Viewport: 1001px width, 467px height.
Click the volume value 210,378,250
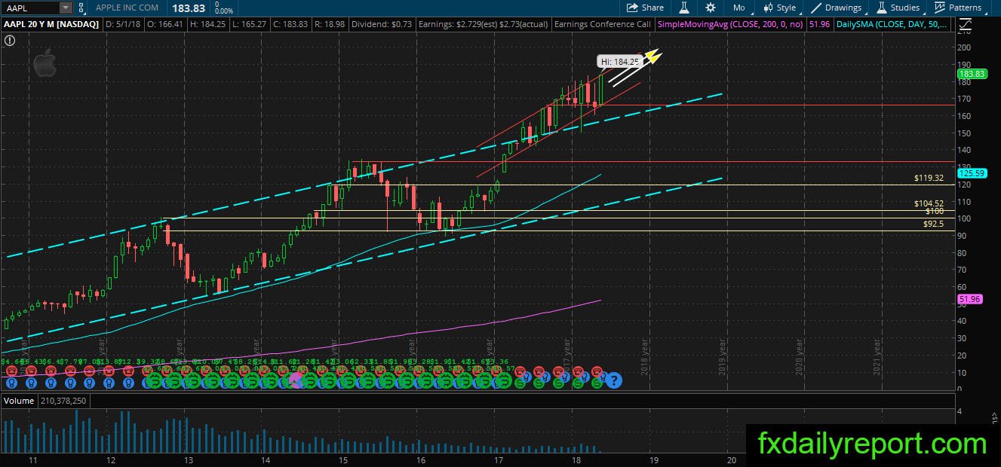click(63, 401)
